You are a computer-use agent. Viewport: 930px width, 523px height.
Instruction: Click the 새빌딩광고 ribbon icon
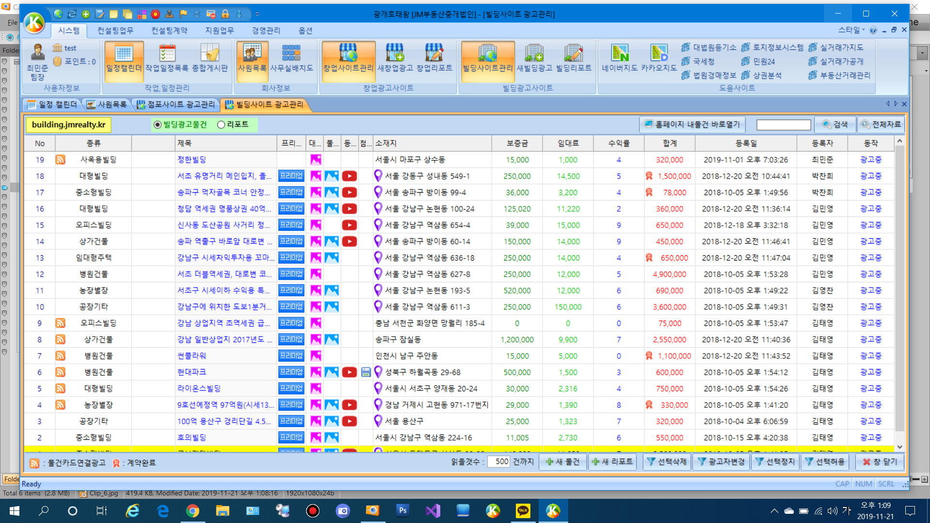534,58
